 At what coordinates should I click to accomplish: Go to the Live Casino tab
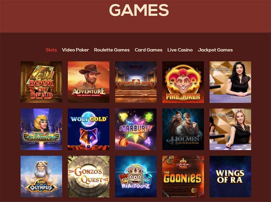click(x=180, y=50)
